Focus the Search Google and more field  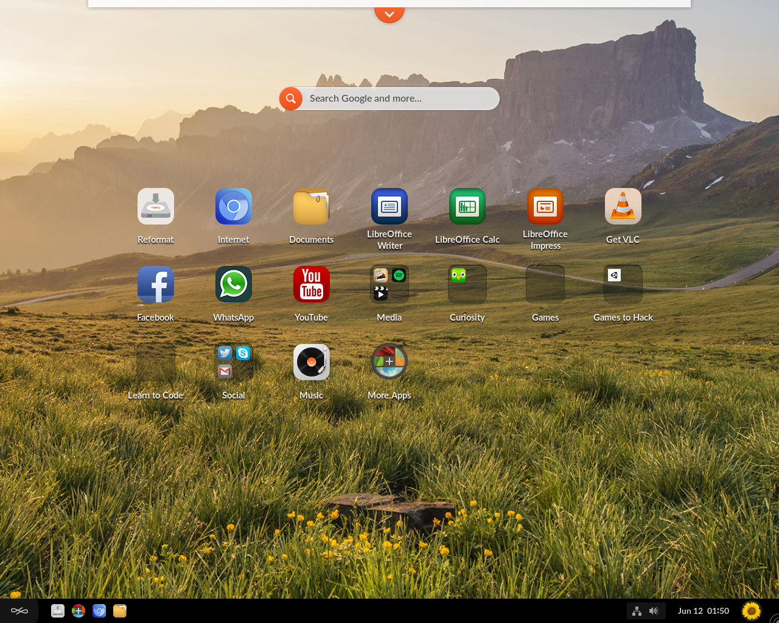point(389,99)
